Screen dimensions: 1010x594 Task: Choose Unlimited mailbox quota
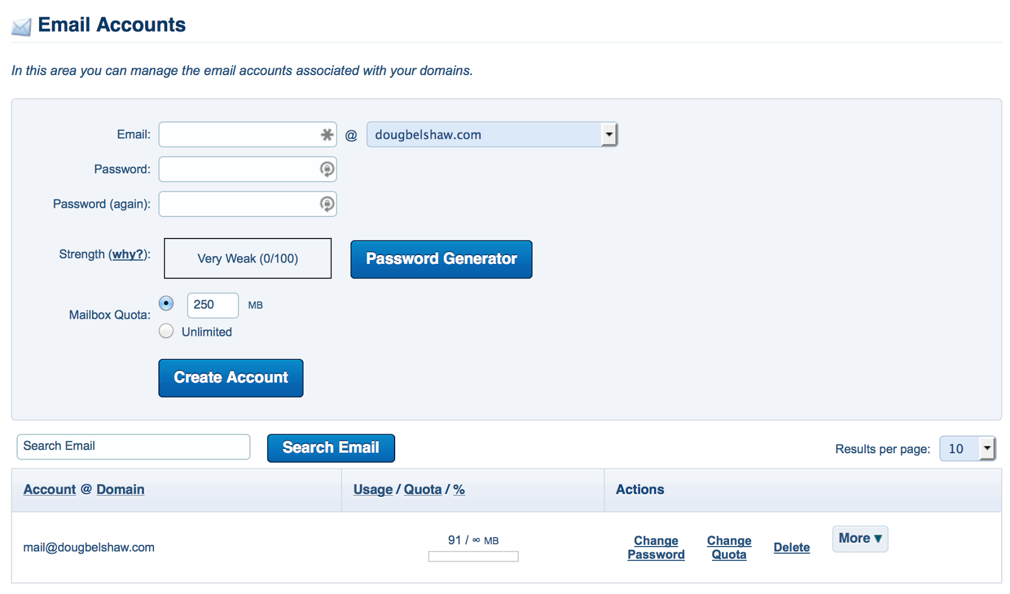pyautogui.click(x=166, y=331)
